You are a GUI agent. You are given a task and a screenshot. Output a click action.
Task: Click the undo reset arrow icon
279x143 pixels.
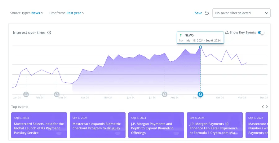coord(207,13)
